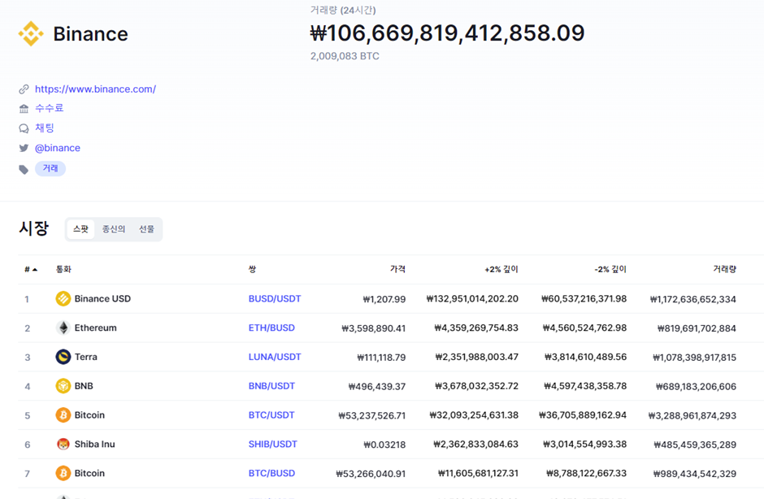This screenshot has width=764, height=499.
Task: Open the BUSD/USDT trading pair
Action: click(x=275, y=299)
